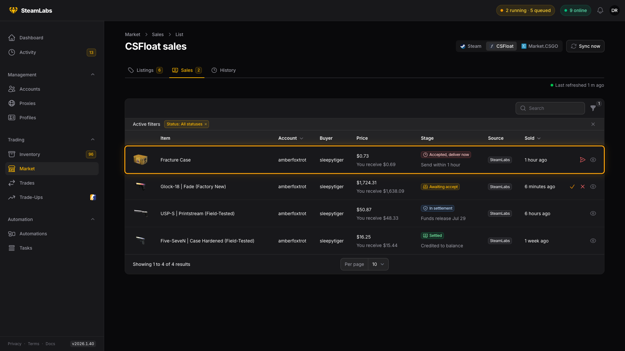Open the Accounts page
This screenshot has height=351, width=625.
tap(52, 89)
